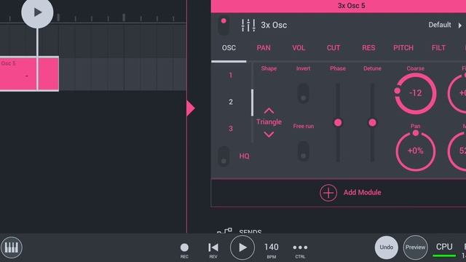
Task: Click the Undo button
Action: (x=386, y=247)
